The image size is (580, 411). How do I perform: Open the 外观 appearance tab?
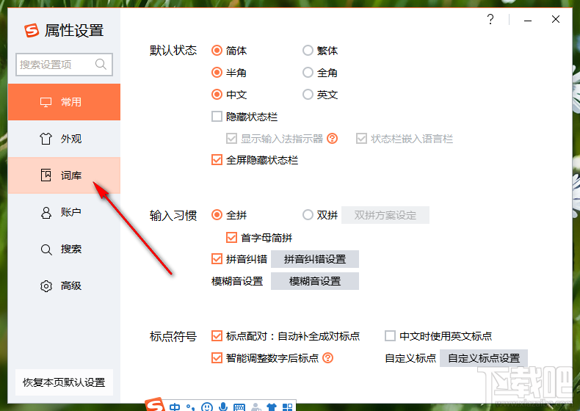[x=64, y=139]
